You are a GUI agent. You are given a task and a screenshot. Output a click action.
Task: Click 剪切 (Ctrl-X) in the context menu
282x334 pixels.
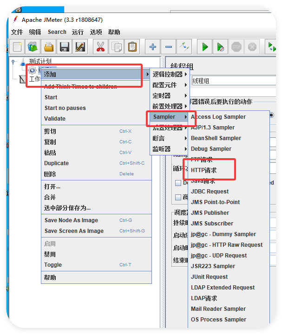(96, 131)
